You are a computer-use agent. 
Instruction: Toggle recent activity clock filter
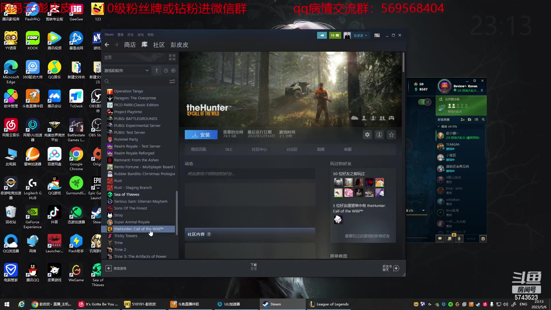point(166,71)
